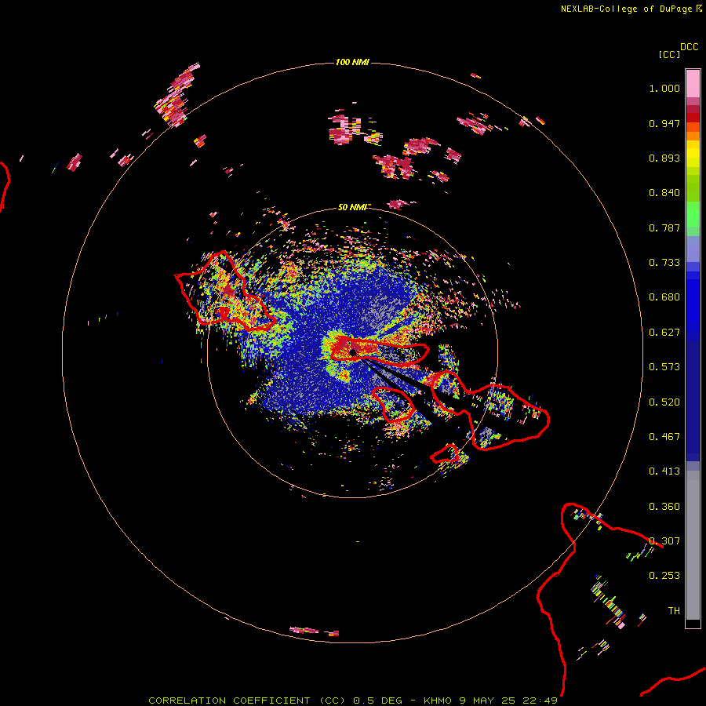706x706 pixels.
Task: Click the 0.360 legend value
Action: pyautogui.click(x=664, y=507)
